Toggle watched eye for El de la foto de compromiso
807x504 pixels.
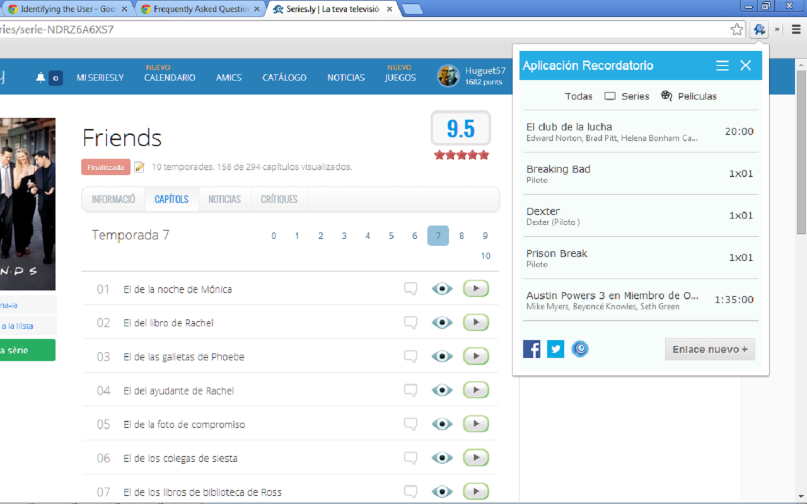click(442, 424)
